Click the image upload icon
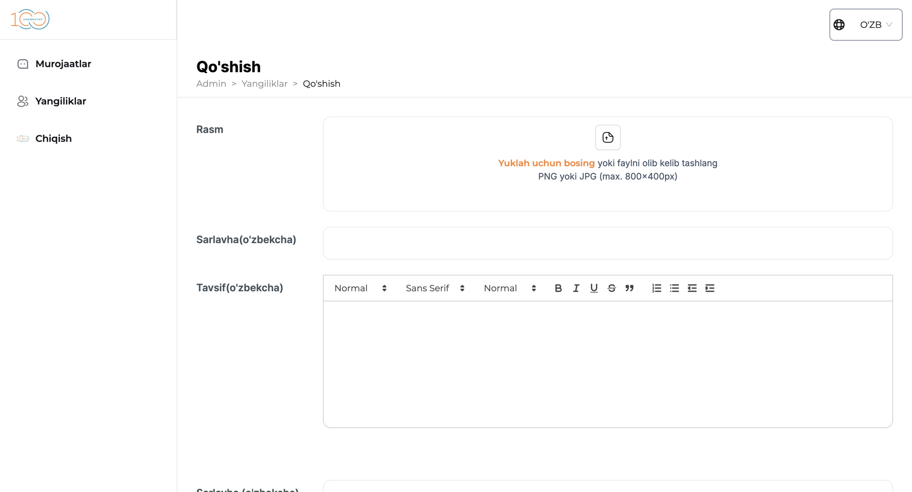Viewport: 912px width, 492px height. (608, 138)
